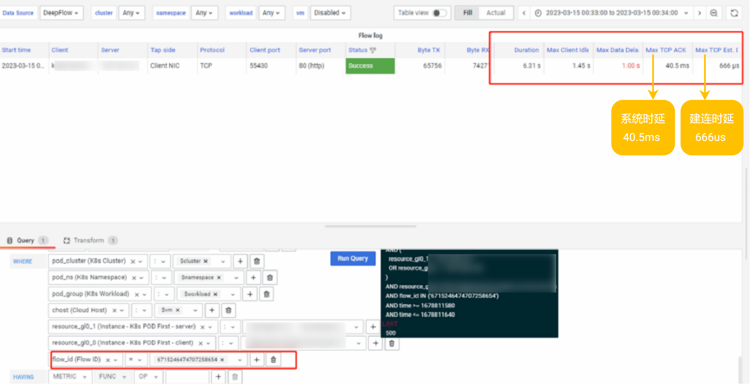Click the Status column filter icon
The height and width of the screenshot is (384, 750).
pos(373,50)
